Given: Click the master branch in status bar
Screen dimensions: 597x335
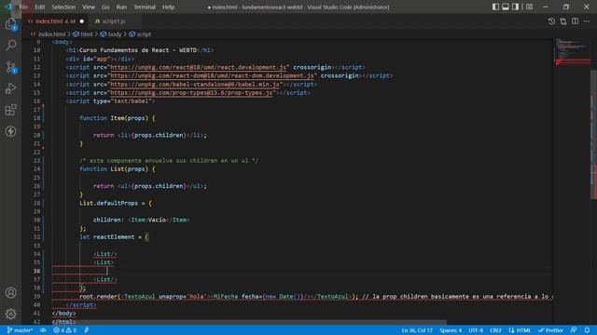Looking at the screenshot, I should click(20, 330).
